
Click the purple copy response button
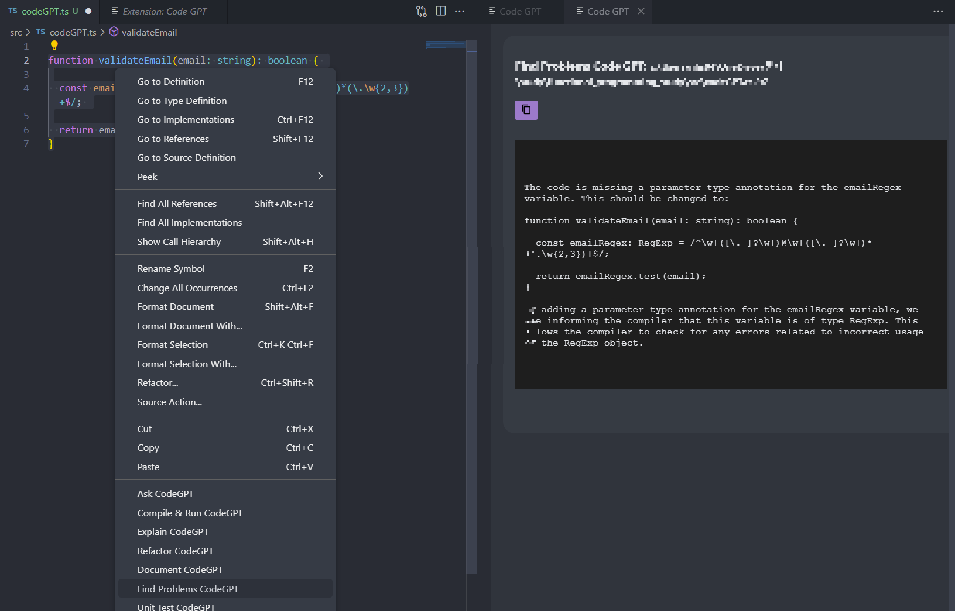point(526,110)
